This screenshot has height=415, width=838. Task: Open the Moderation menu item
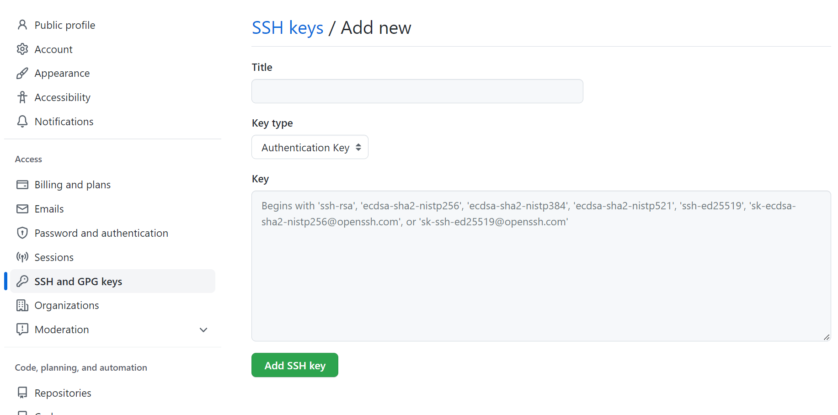[62, 330]
